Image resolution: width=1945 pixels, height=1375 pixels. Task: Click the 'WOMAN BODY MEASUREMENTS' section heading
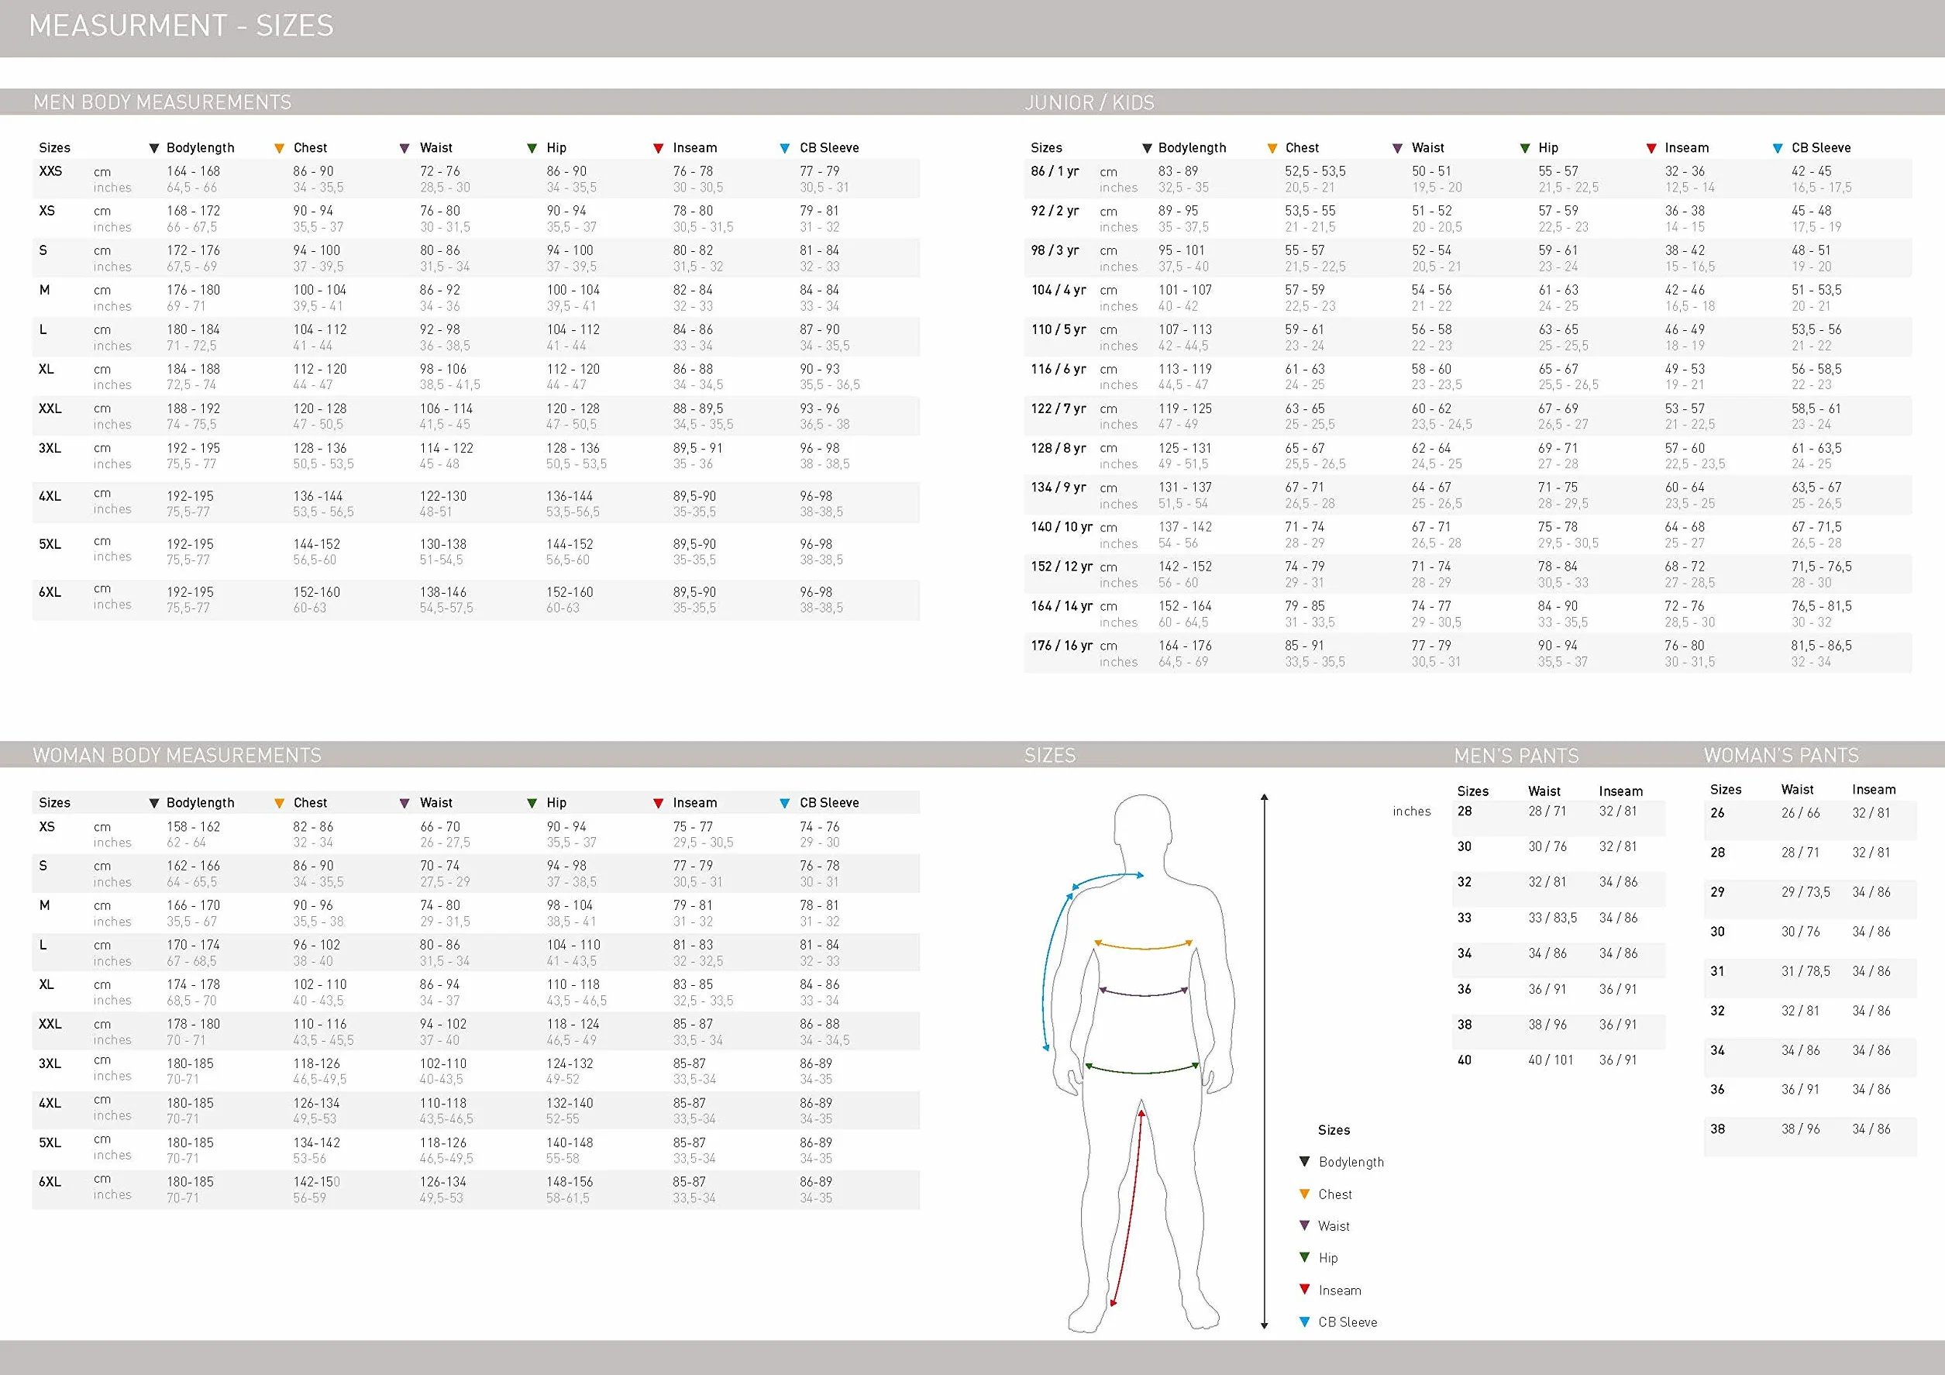[x=177, y=755]
